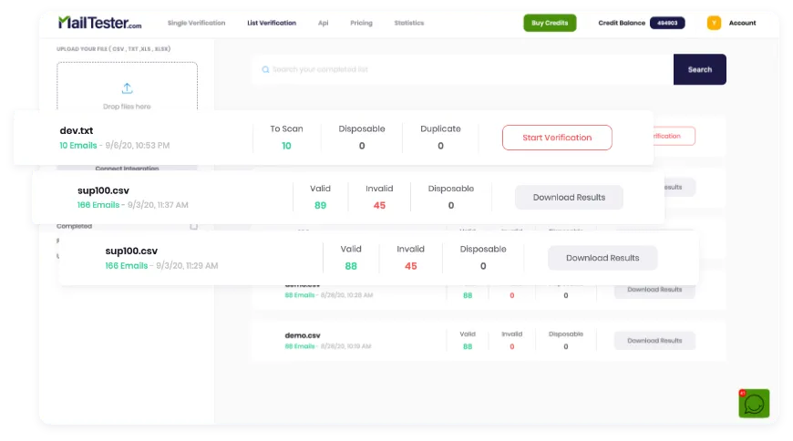Image resolution: width=793 pixels, height=441 pixels.
Task: Start Verification for dev.txt
Action: (x=557, y=138)
